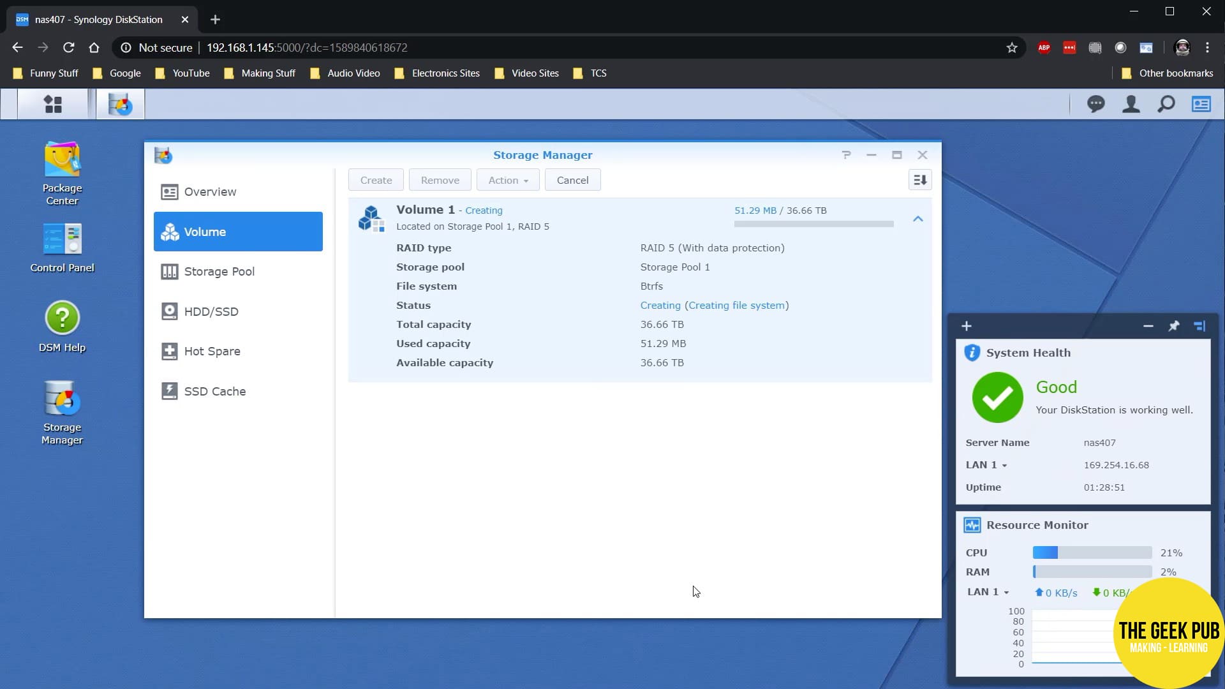1225x689 pixels.
Task: Click the Creating file system status link
Action: [736, 306]
